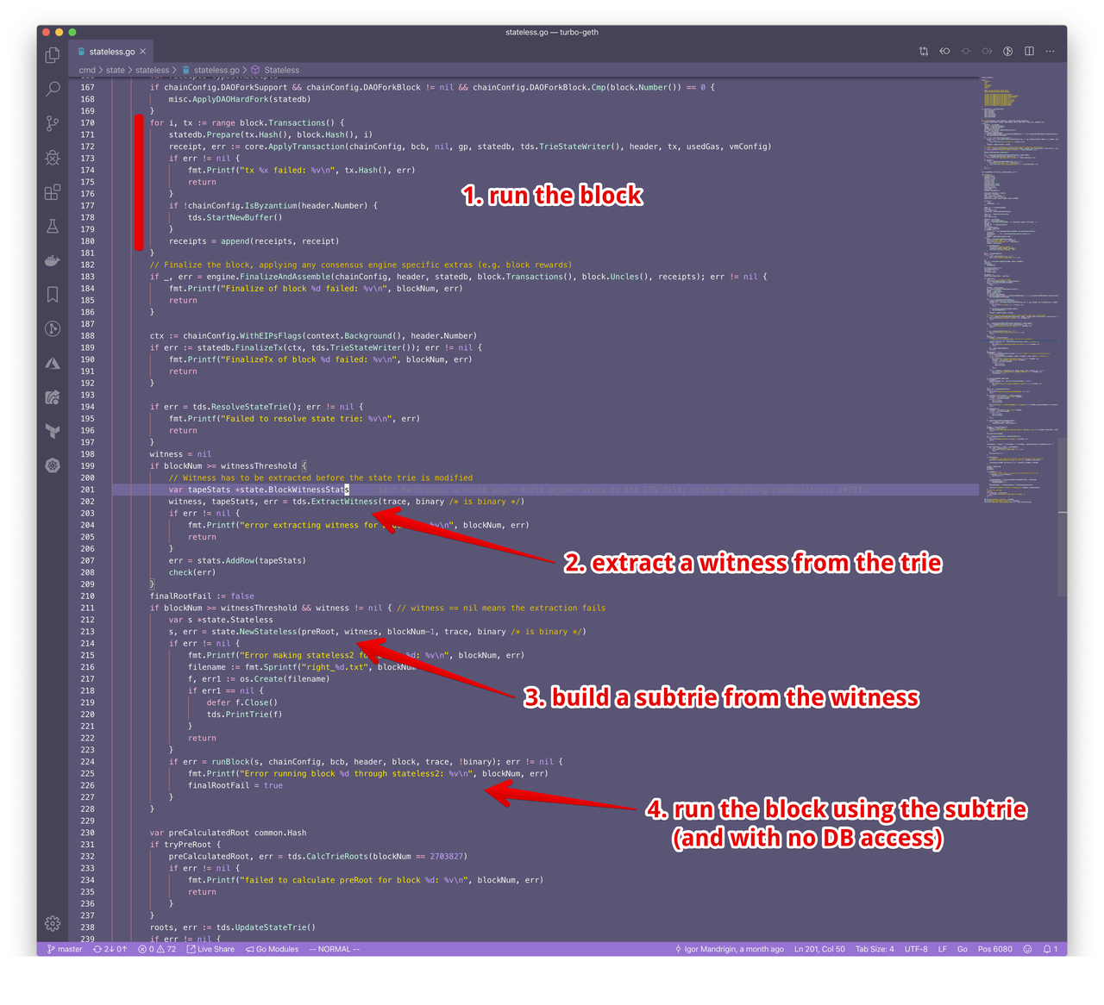Open the GitLens view in activity bar
Screen dimensions: 1104x1005
pyautogui.click(x=53, y=328)
